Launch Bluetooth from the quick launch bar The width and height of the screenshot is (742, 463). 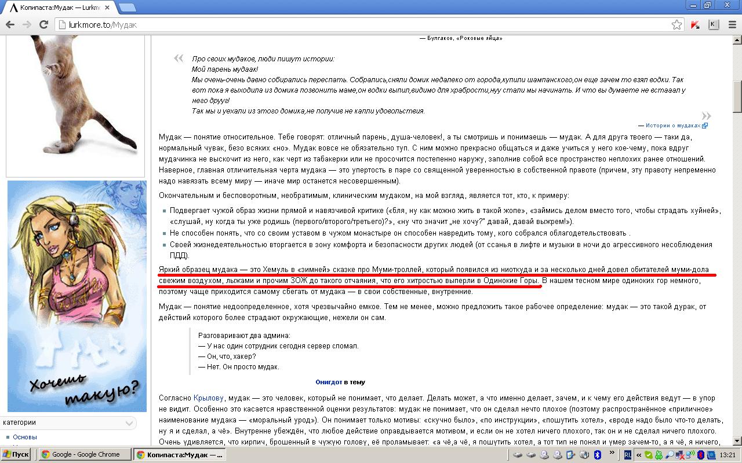pyautogui.click(x=598, y=455)
